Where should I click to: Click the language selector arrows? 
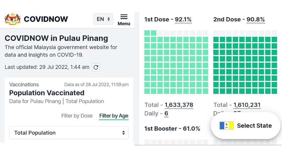point(108,19)
